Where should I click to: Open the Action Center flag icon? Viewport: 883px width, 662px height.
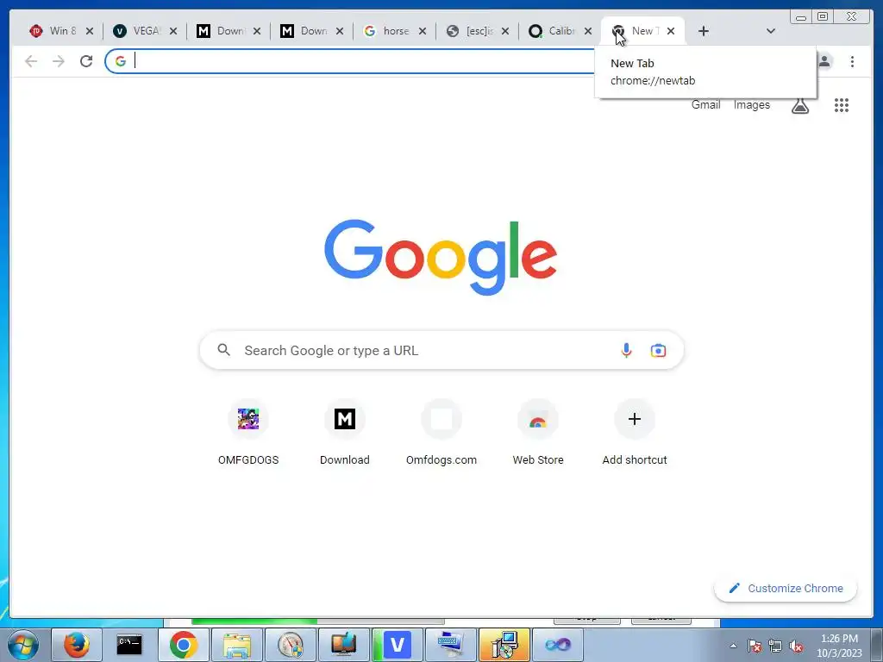754,646
